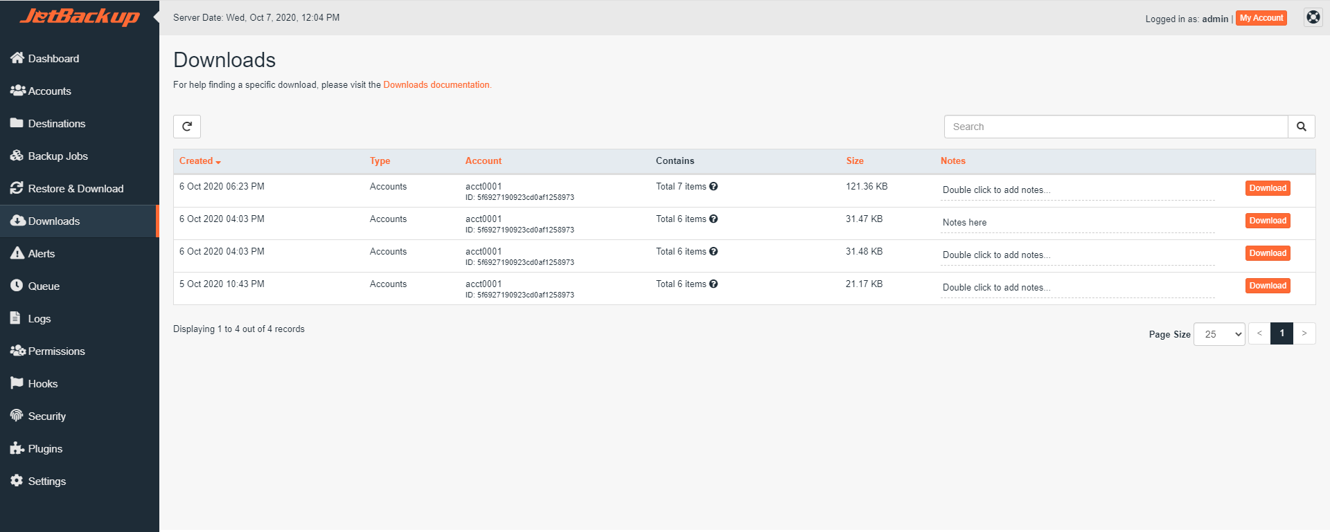Image resolution: width=1330 pixels, height=532 pixels.
Task: Click the Security fingerprint icon
Action: coord(17,416)
